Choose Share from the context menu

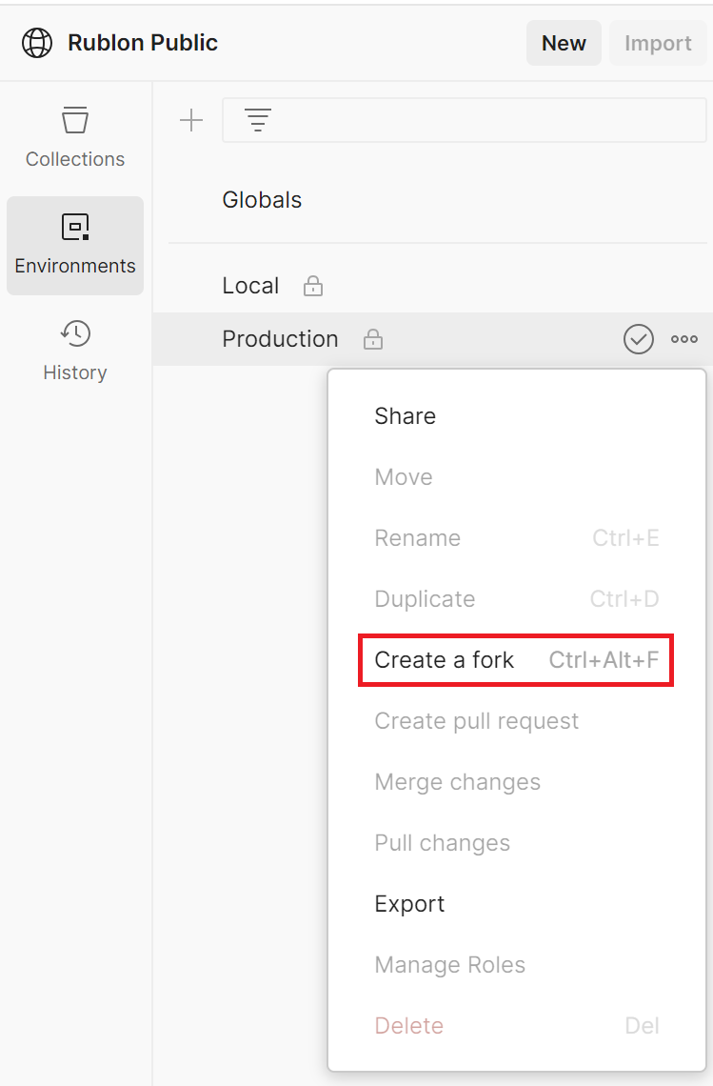[406, 416]
